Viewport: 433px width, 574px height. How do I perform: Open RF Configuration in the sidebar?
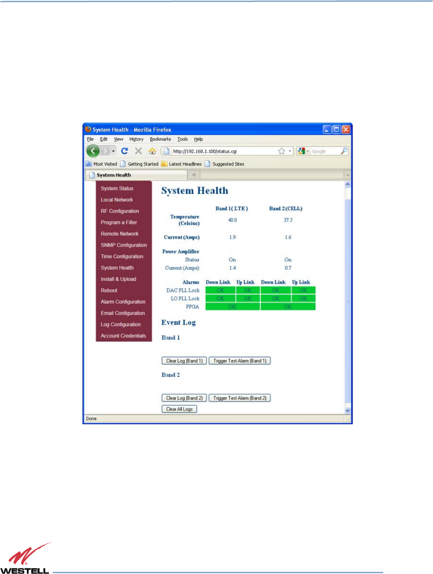[x=120, y=211]
